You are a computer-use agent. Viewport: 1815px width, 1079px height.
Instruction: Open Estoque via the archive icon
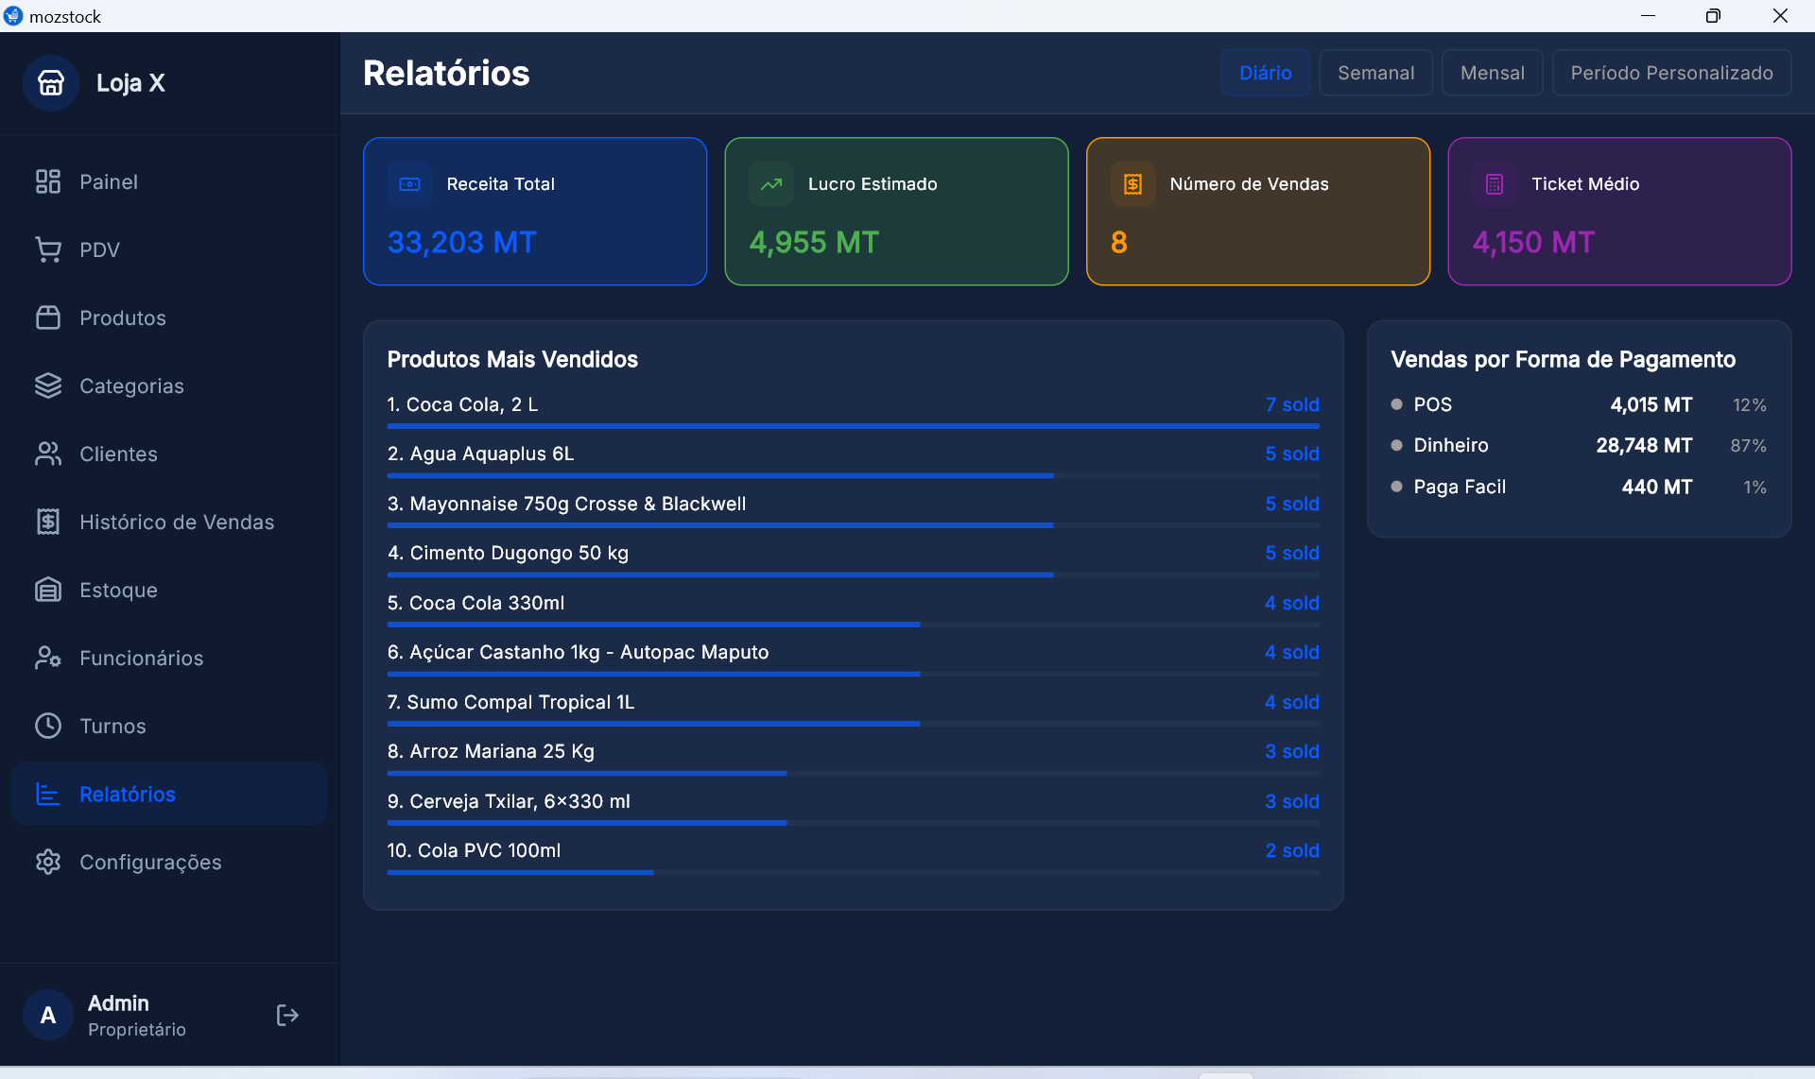coord(48,590)
